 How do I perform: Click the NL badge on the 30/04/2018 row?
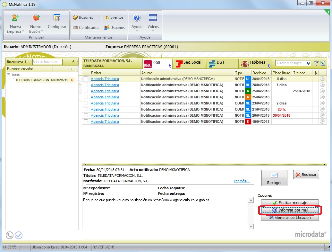point(248,79)
